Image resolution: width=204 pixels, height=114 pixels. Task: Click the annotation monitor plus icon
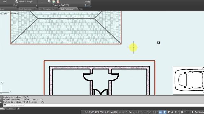pyautogui.click(x=188, y=112)
